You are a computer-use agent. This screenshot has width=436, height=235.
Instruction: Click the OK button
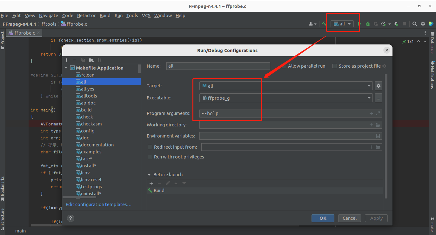[x=323, y=218]
